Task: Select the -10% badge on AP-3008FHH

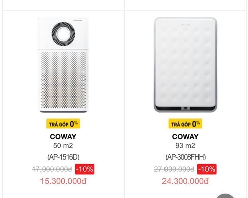Action: pos(207,169)
